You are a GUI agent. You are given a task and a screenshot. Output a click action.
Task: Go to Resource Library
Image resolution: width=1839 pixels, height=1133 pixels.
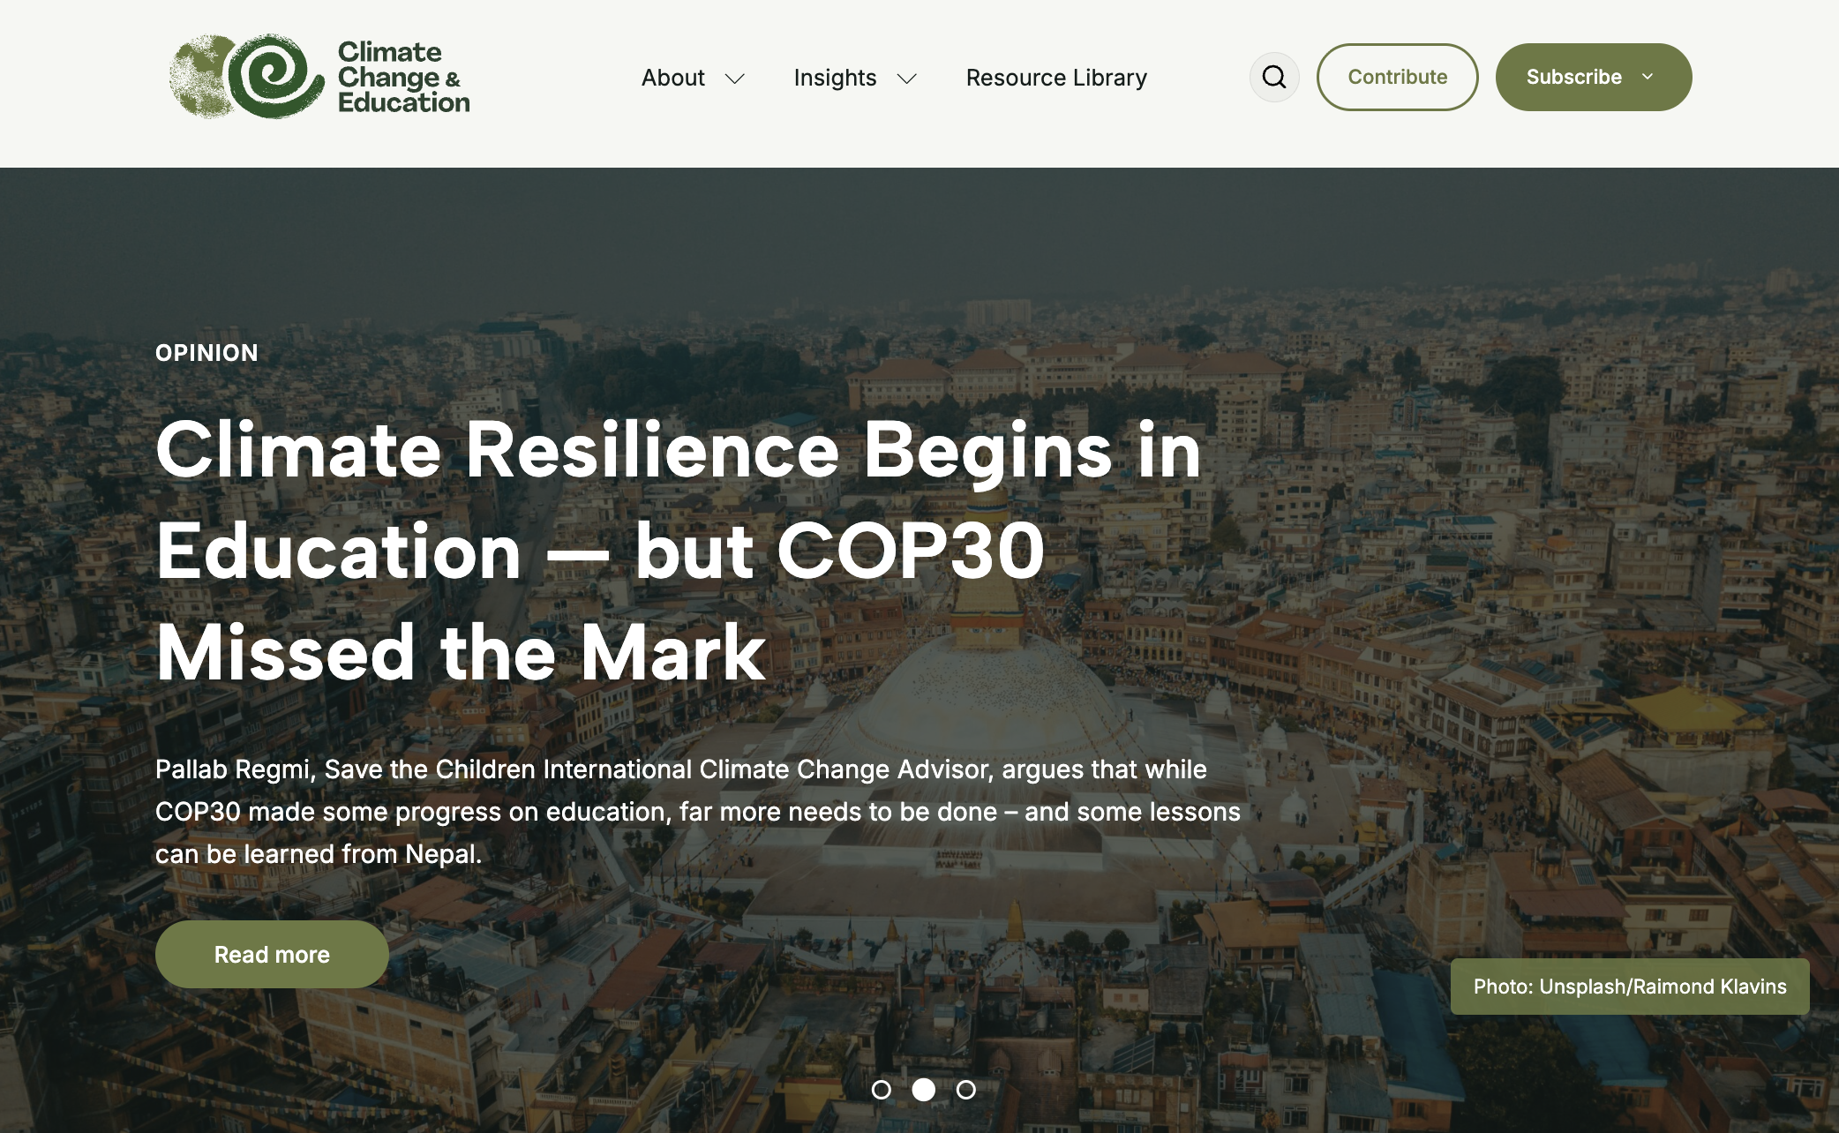tap(1056, 78)
